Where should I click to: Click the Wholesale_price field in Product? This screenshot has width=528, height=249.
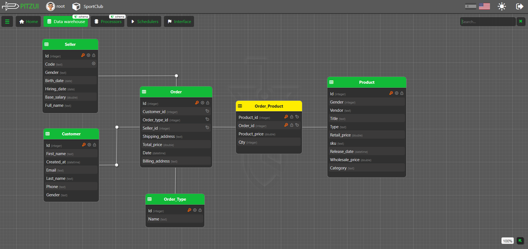click(x=367, y=160)
